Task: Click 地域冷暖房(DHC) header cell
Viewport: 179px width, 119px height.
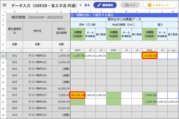Action: click(x=124, y=25)
